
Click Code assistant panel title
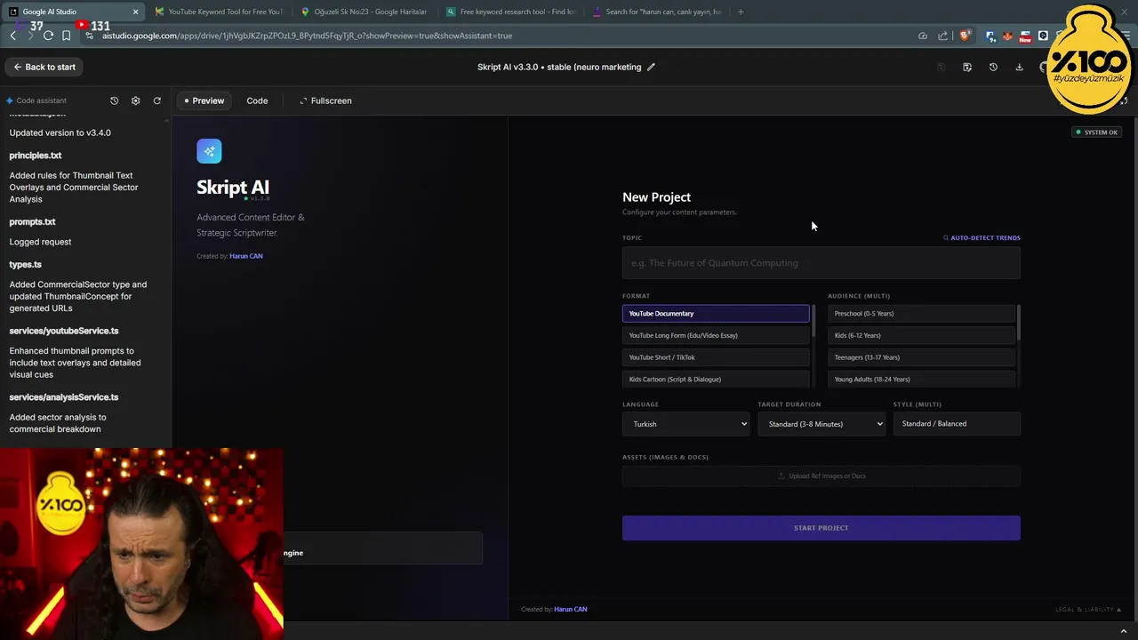41,100
